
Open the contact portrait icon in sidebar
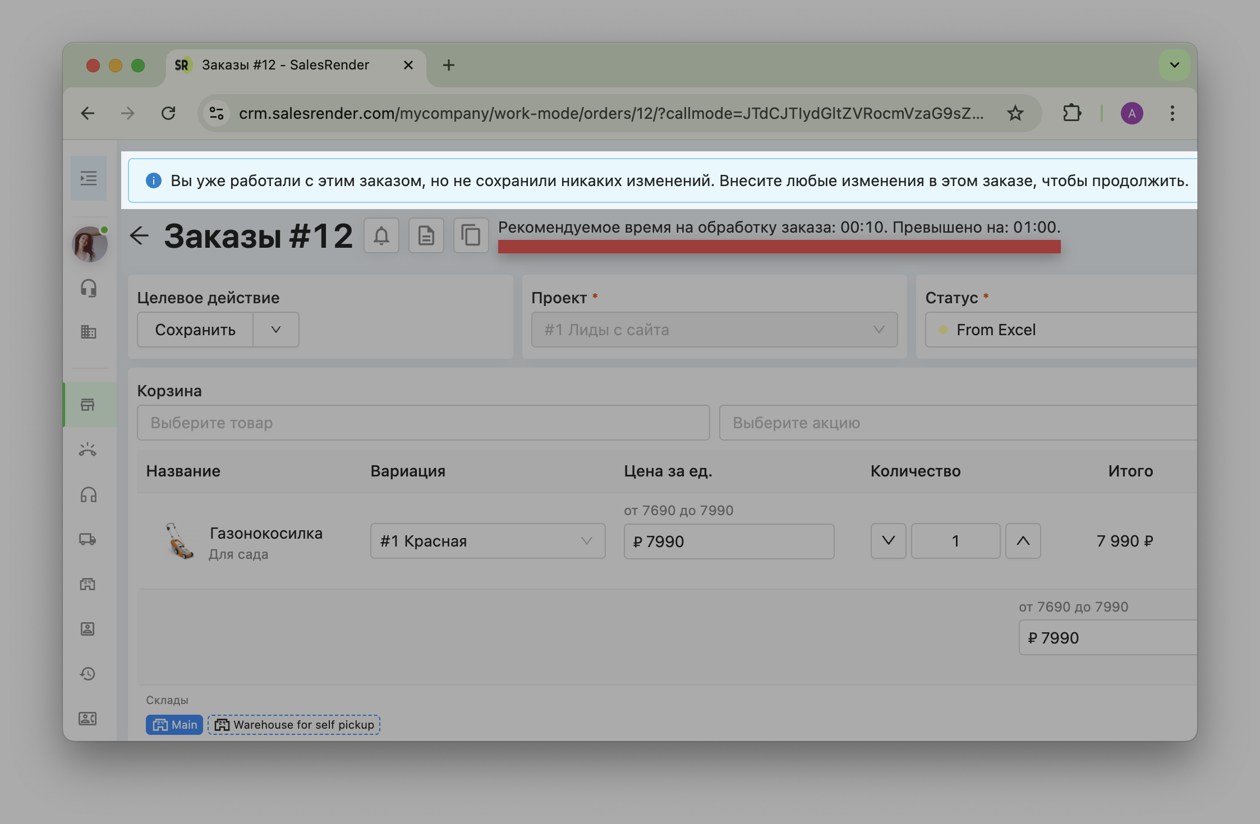pyautogui.click(x=88, y=629)
